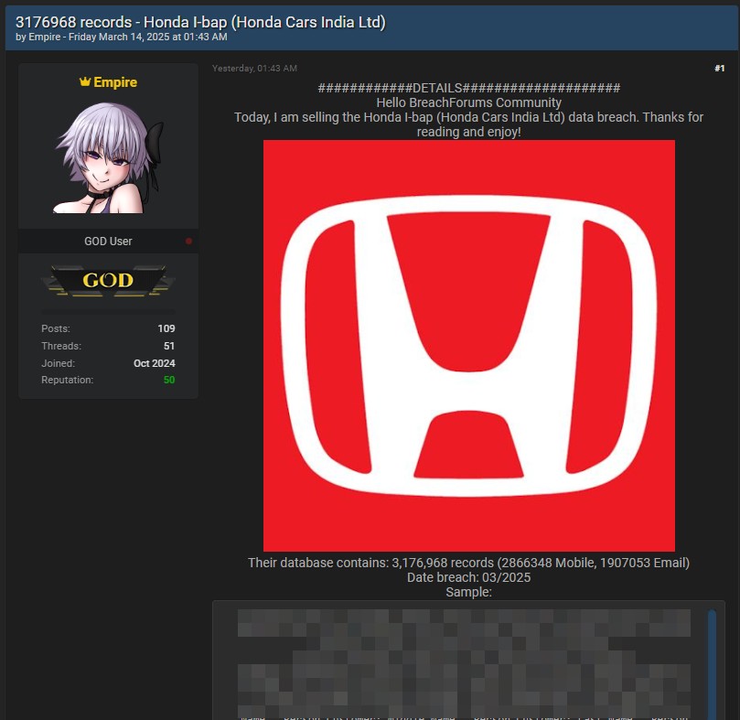Click the Empire author link under thread title
Screen dimensions: 740x720
(43, 38)
